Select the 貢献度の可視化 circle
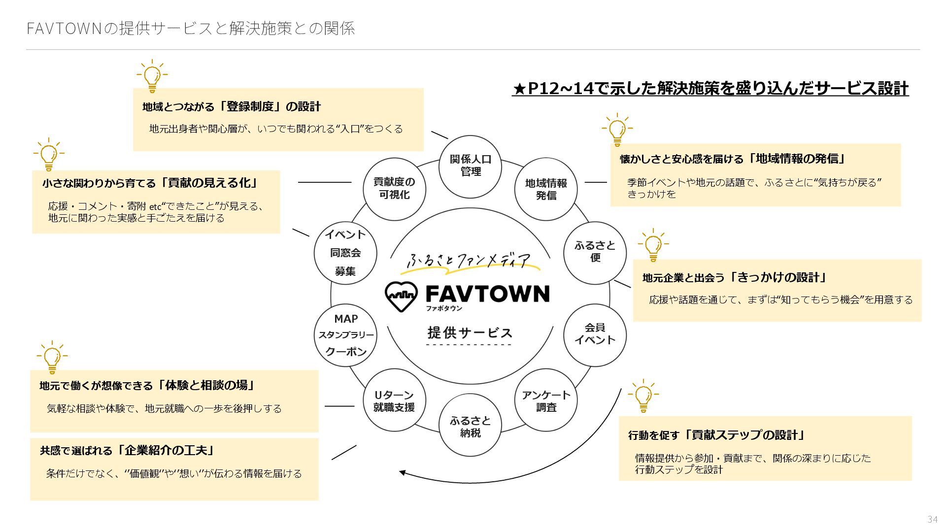This screenshot has width=946, height=532. pos(394,189)
